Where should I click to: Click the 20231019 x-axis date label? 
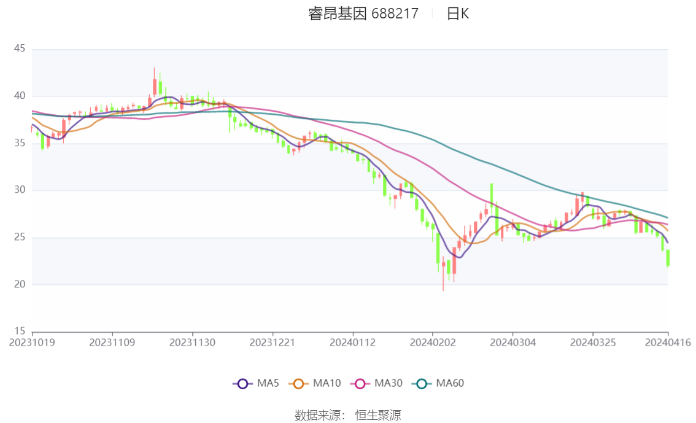[32, 343]
